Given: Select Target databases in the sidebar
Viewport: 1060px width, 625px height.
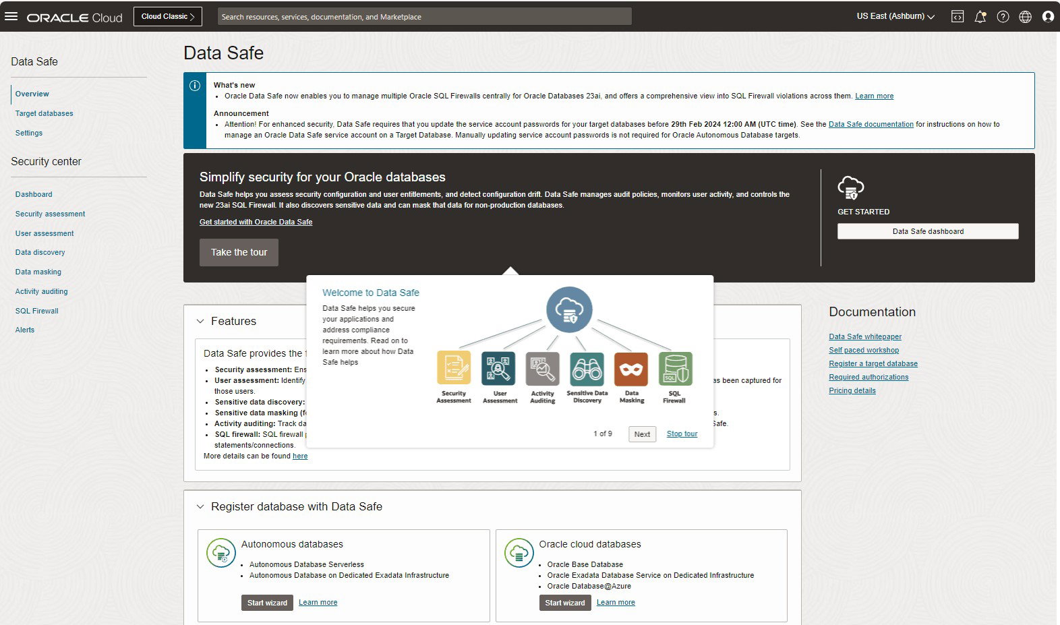Looking at the screenshot, I should [x=45, y=113].
